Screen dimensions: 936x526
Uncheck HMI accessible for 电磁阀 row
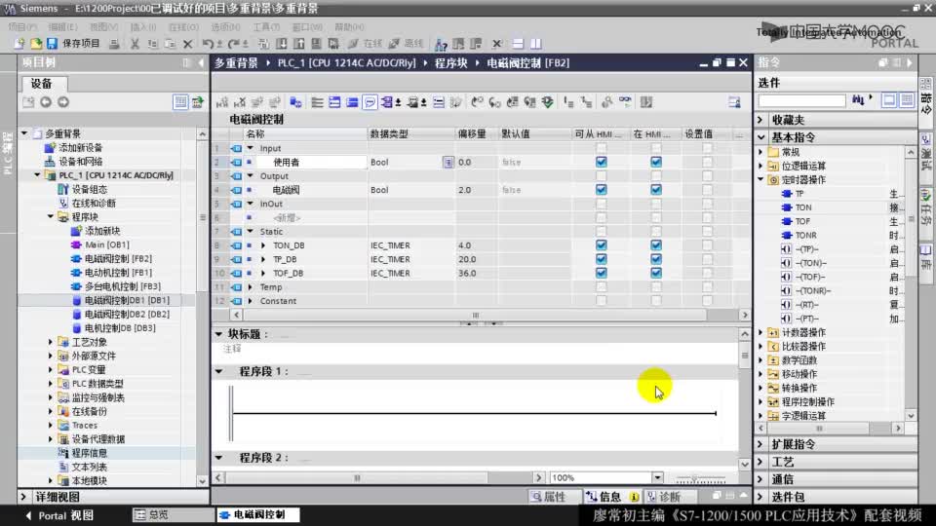602,190
